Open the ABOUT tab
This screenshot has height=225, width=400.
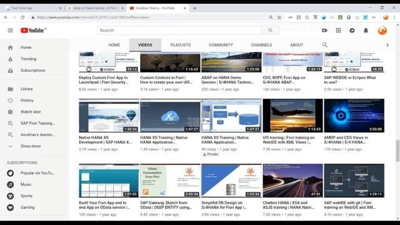296,45
